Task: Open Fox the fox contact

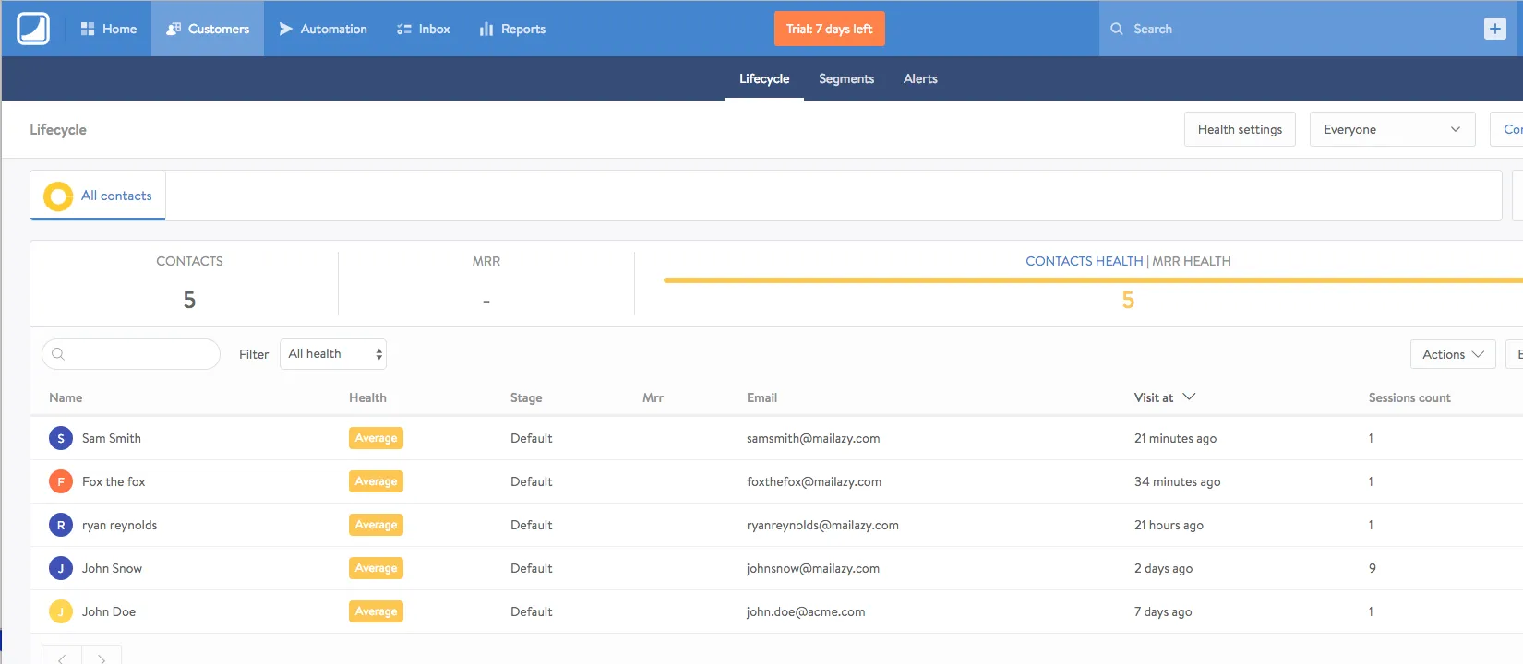Action: pyautogui.click(x=114, y=481)
